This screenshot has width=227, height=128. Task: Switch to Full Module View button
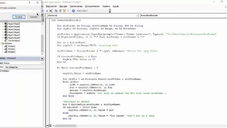[x=50, y=126]
